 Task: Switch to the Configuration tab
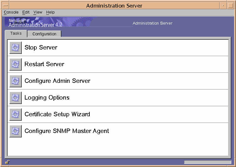[x=44, y=34]
